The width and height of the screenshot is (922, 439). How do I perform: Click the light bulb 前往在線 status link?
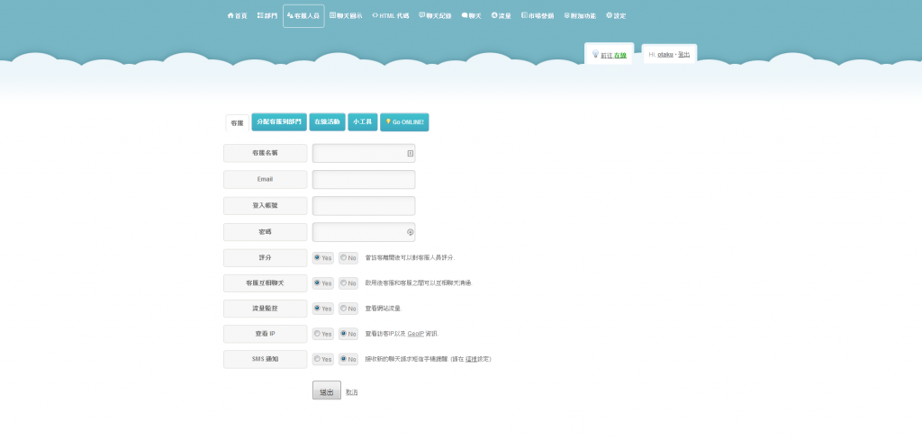610,55
